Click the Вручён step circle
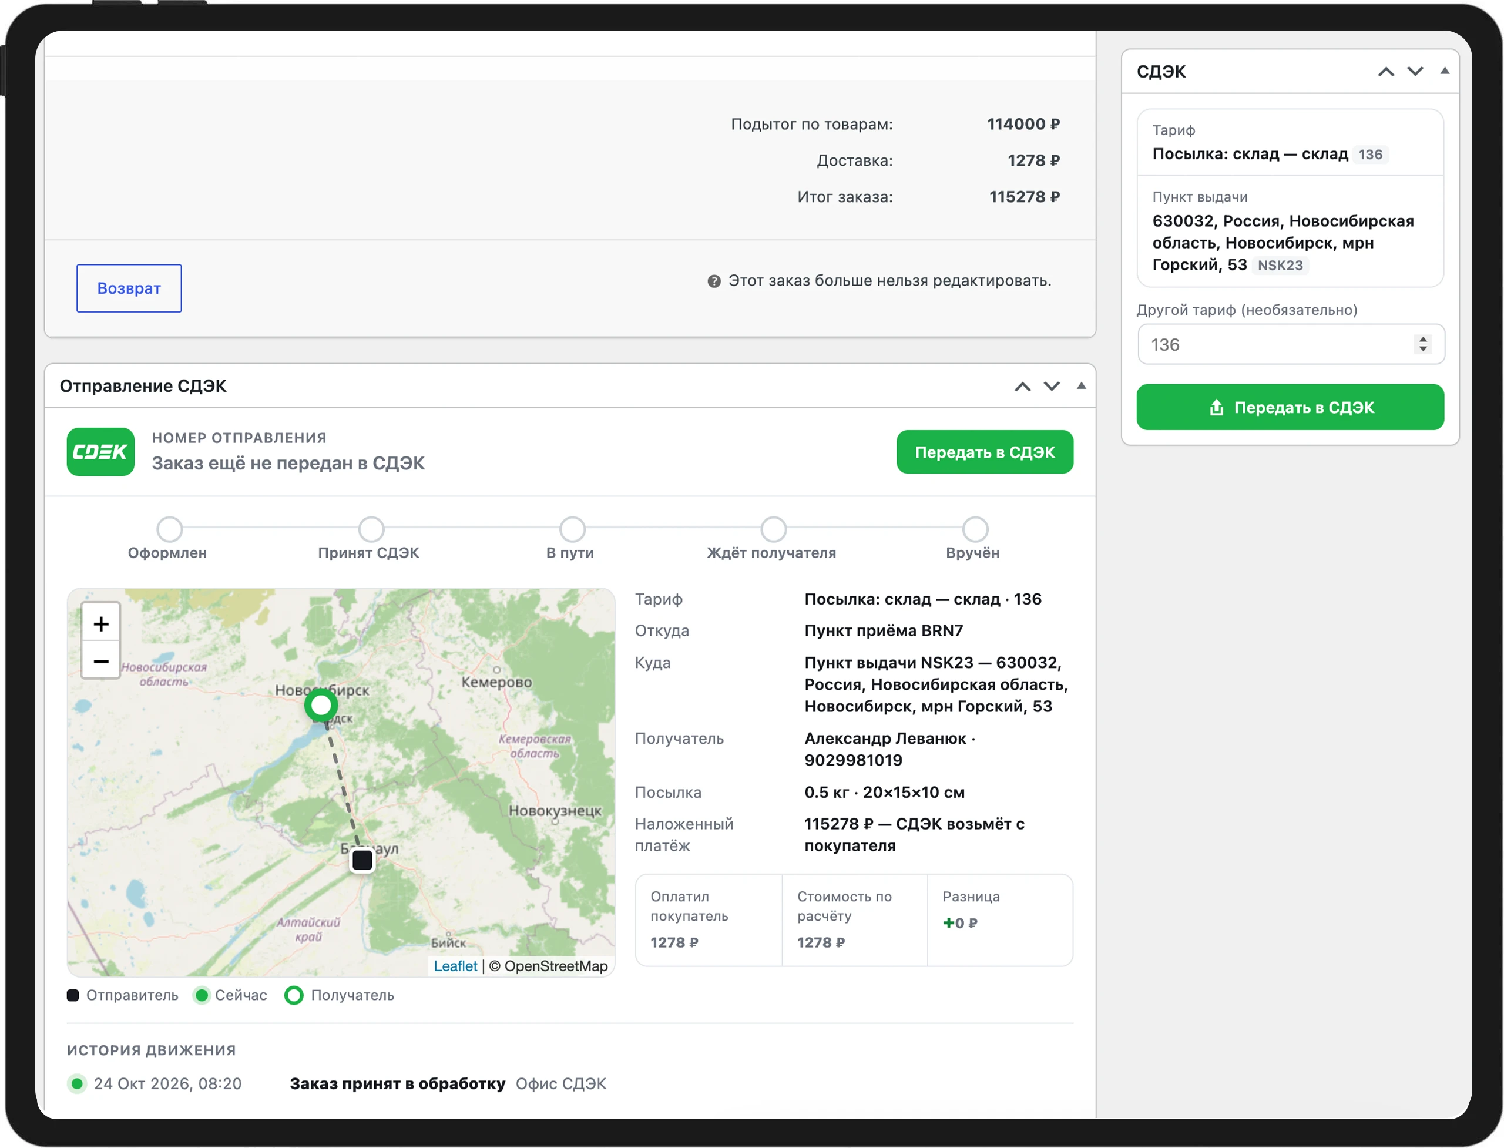 [x=975, y=529]
